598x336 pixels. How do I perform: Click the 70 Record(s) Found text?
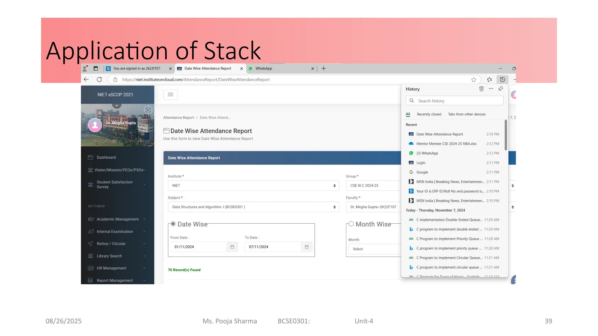coord(184,270)
